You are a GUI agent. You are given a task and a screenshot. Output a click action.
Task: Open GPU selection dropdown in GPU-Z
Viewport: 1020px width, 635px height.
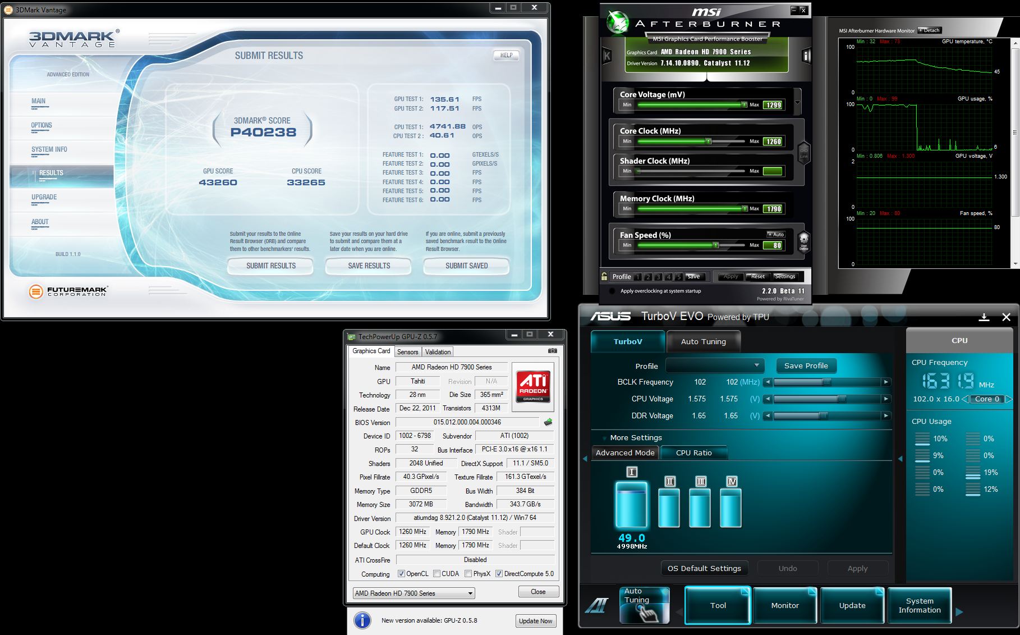pos(414,593)
